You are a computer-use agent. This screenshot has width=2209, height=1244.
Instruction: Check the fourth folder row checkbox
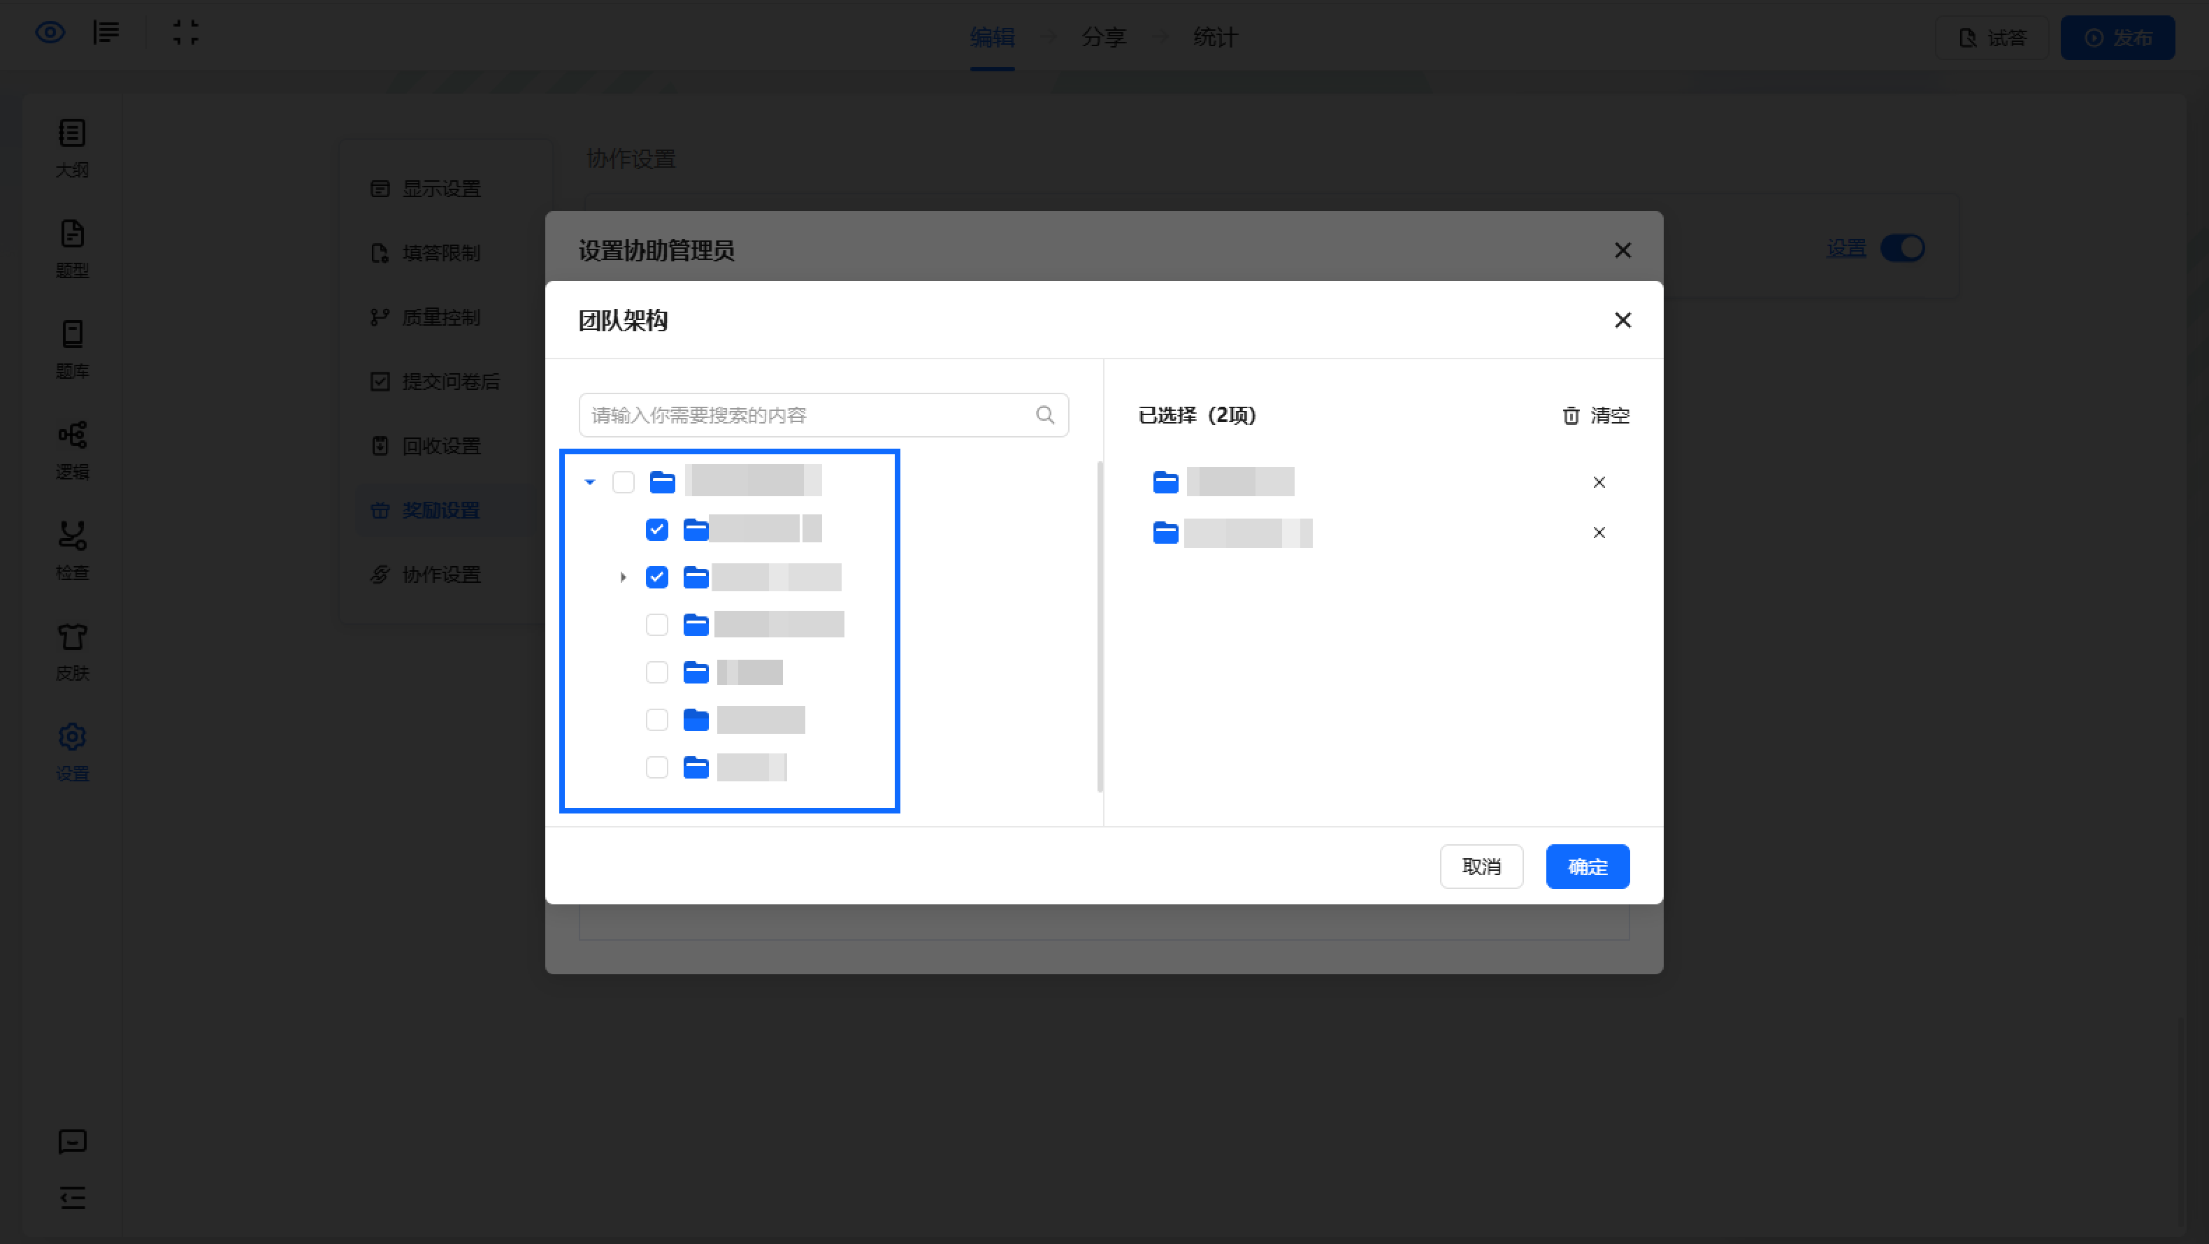tap(657, 624)
